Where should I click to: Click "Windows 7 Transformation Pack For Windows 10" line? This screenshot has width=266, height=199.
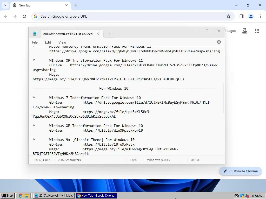click(x=95, y=98)
